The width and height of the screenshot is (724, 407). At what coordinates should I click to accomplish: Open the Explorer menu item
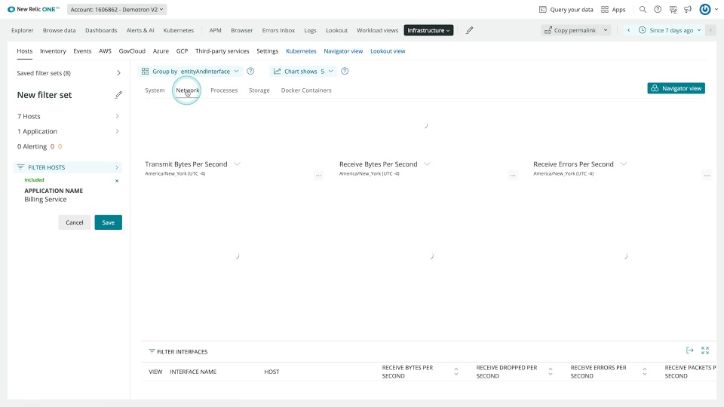tap(22, 30)
